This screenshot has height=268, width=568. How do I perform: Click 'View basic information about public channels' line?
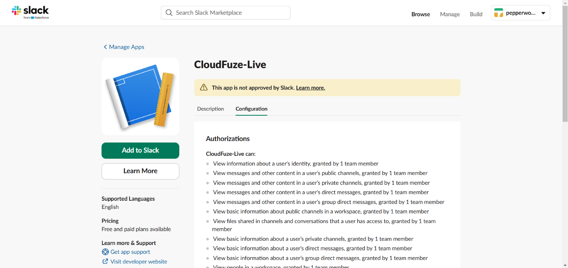[321, 211]
